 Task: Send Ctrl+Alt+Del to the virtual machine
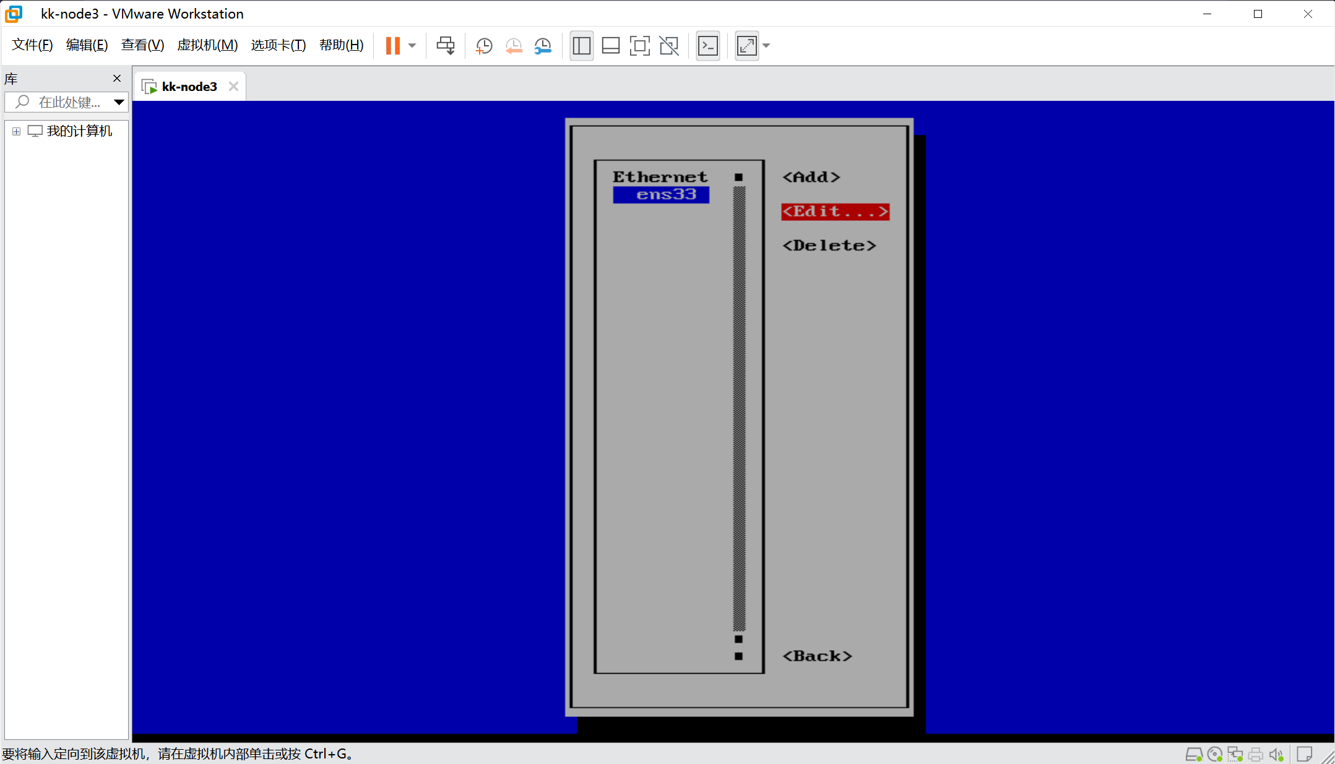[x=446, y=46]
